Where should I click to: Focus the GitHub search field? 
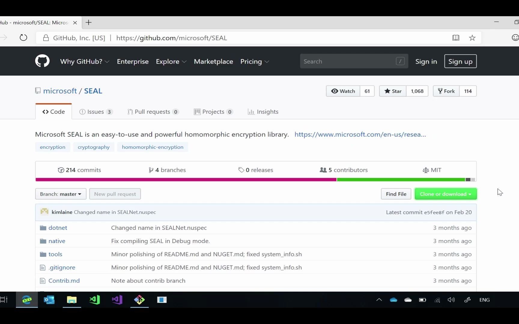[354, 61]
